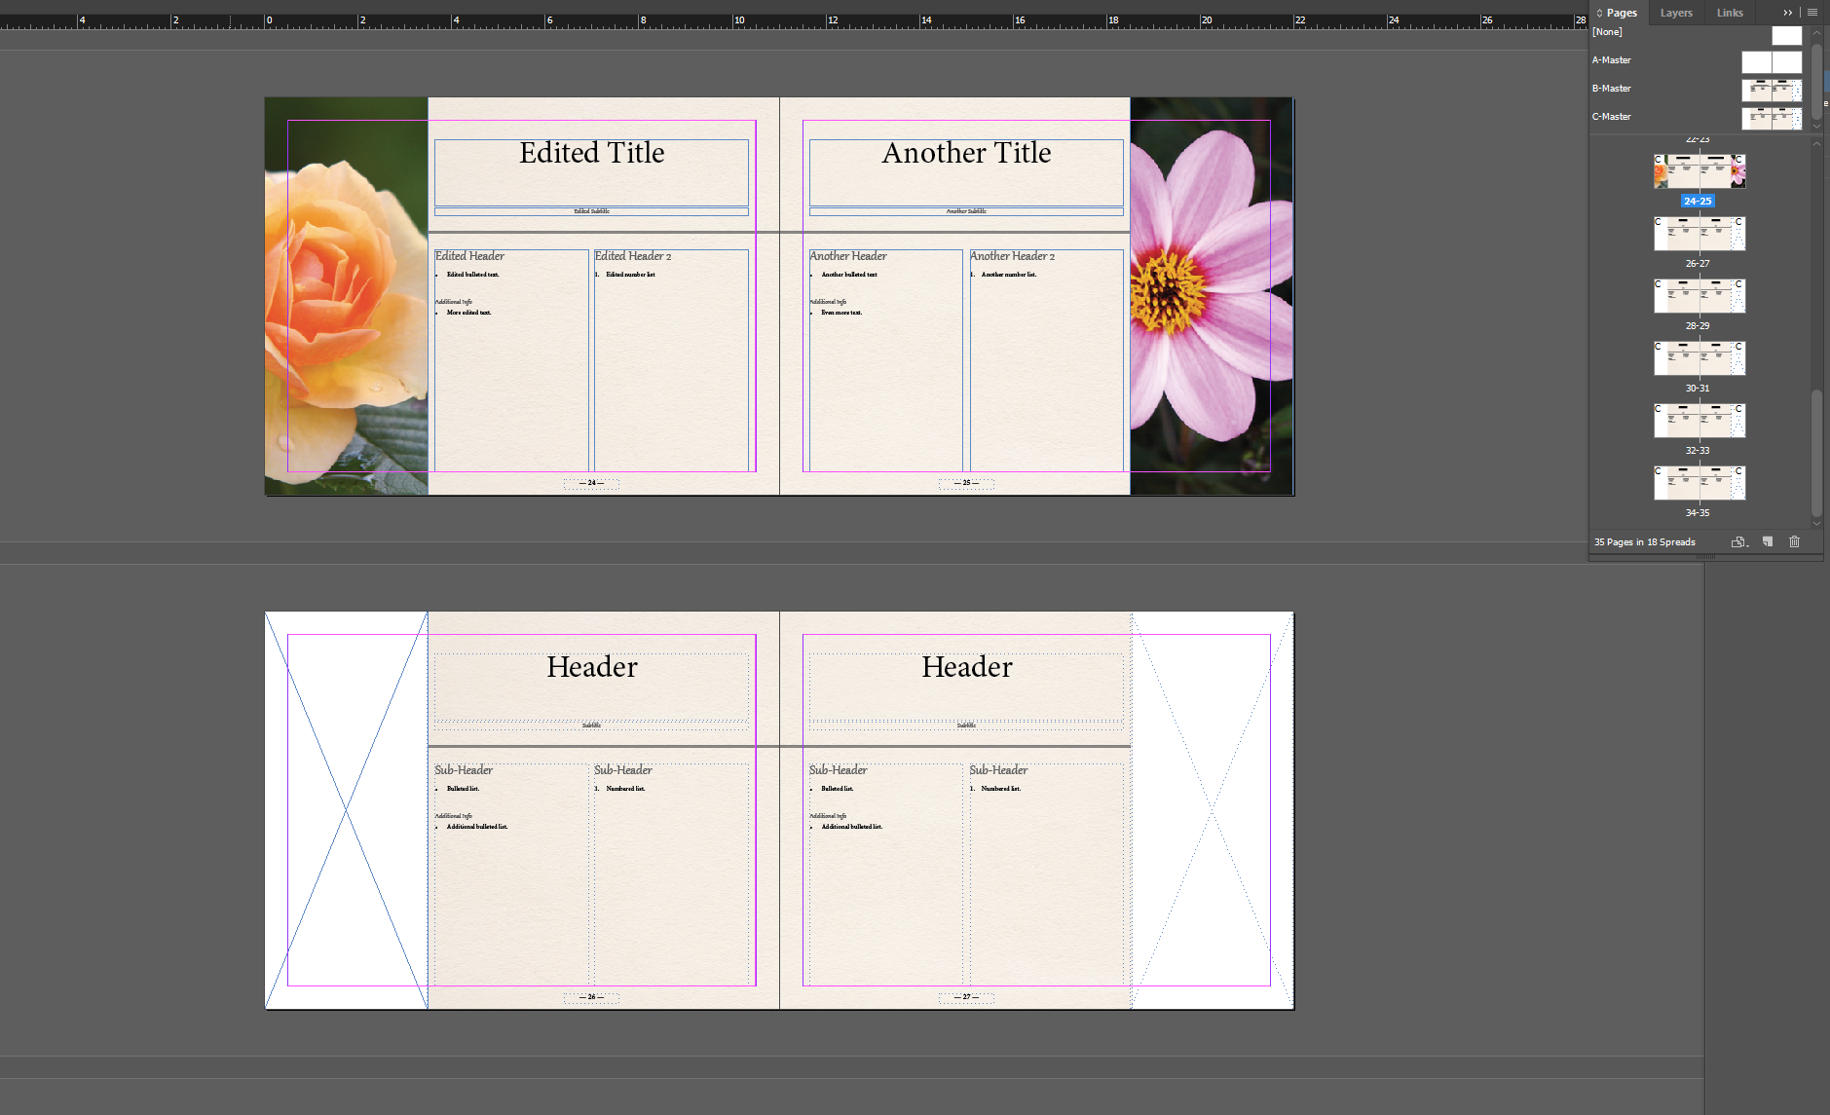
Task: Select the 30-31 spread thumbnail
Action: [x=1699, y=358]
